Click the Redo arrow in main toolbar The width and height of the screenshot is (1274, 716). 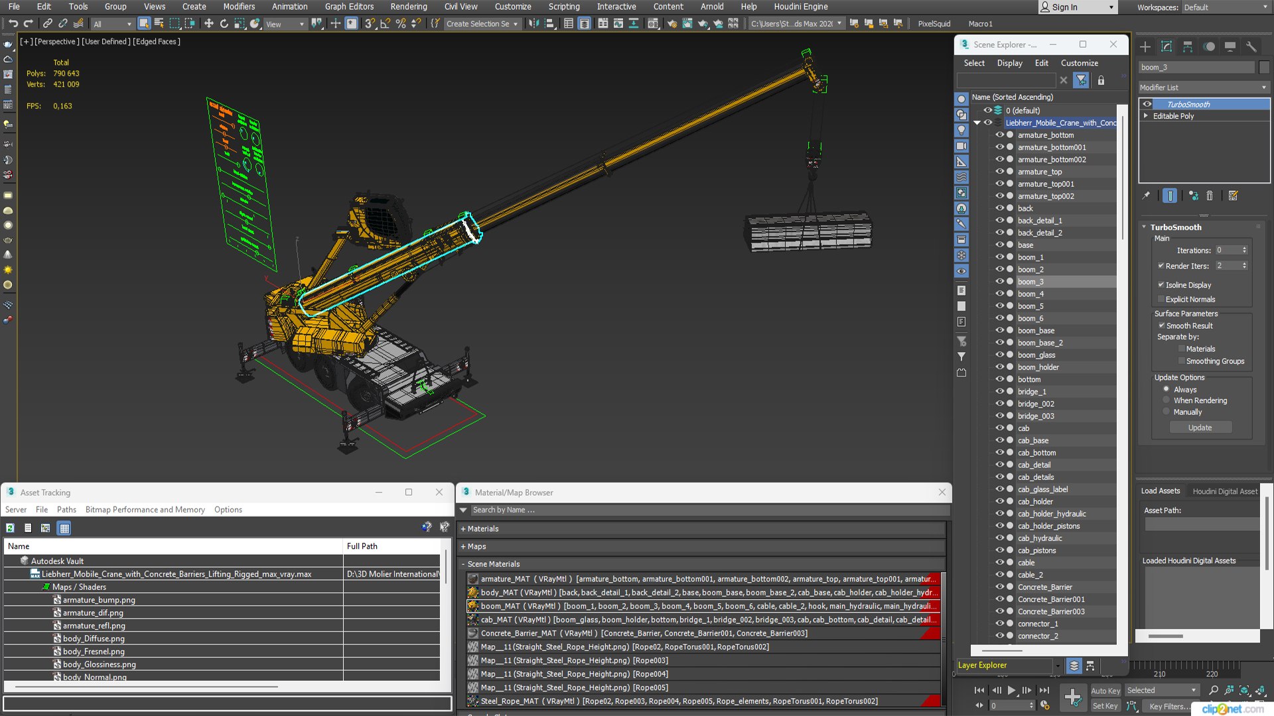coord(28,24)
